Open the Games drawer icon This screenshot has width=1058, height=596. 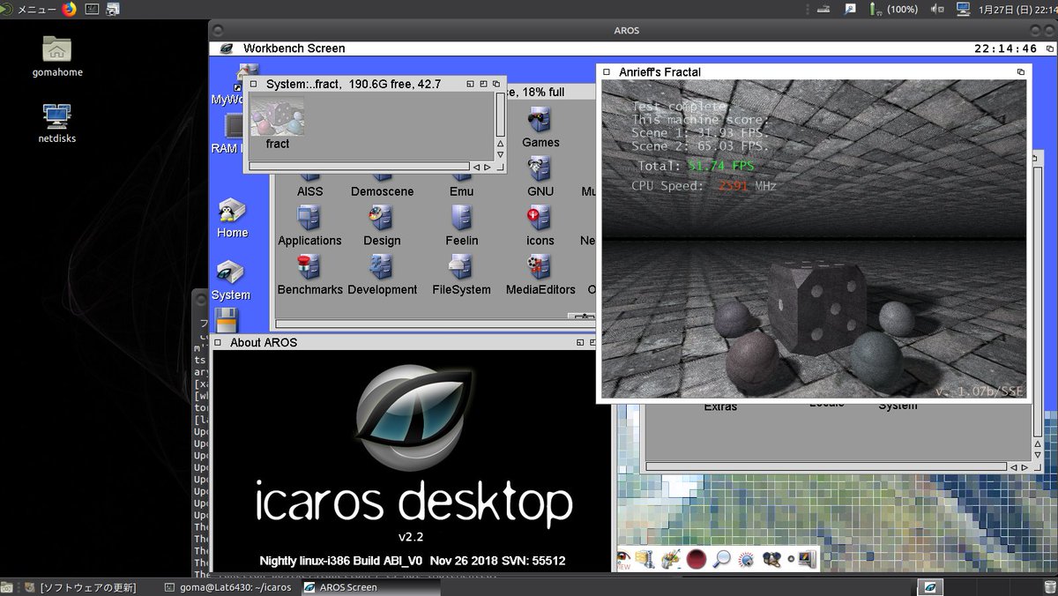coord(540,120)
